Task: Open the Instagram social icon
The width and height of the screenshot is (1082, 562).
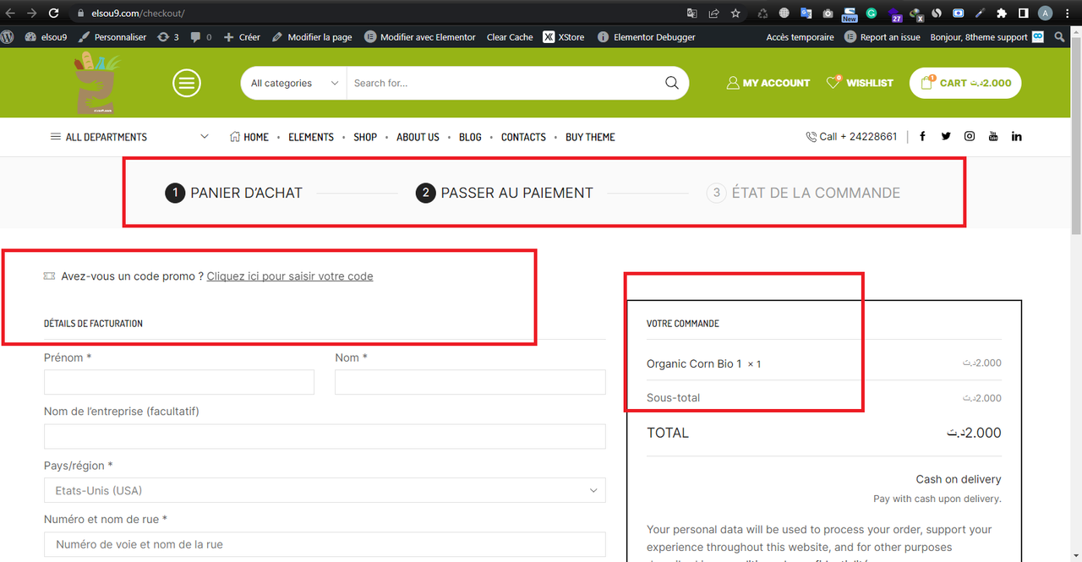Action: pos(970,137)
